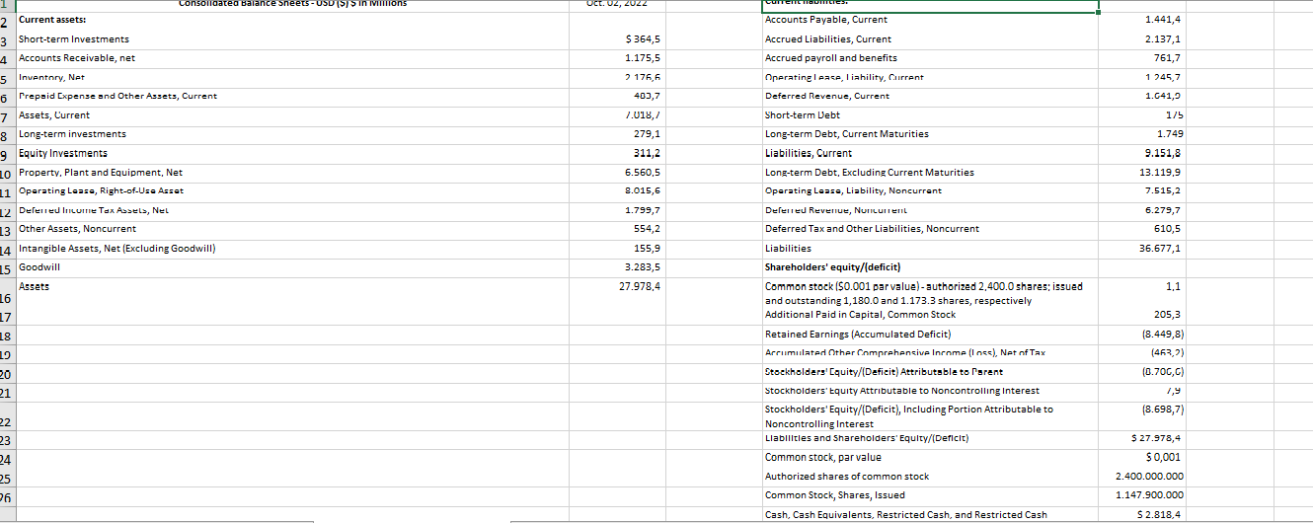The height and width of the screenshot is (523, 1313).
Task: Select 'Deferred Revenue, Noncurrent' label cell
Action: 930,209
